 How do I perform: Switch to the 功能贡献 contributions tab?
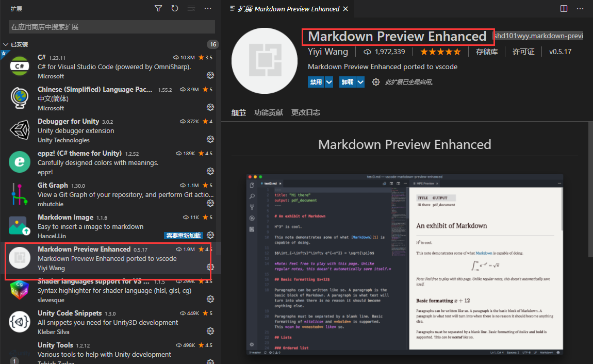(x=269, y=112)
